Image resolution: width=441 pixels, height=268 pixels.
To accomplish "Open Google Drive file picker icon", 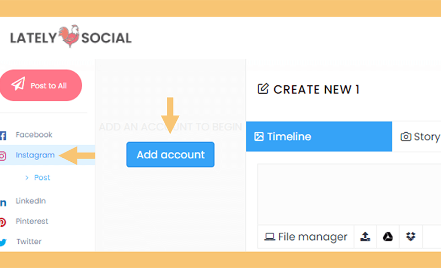I will (388, 237).
